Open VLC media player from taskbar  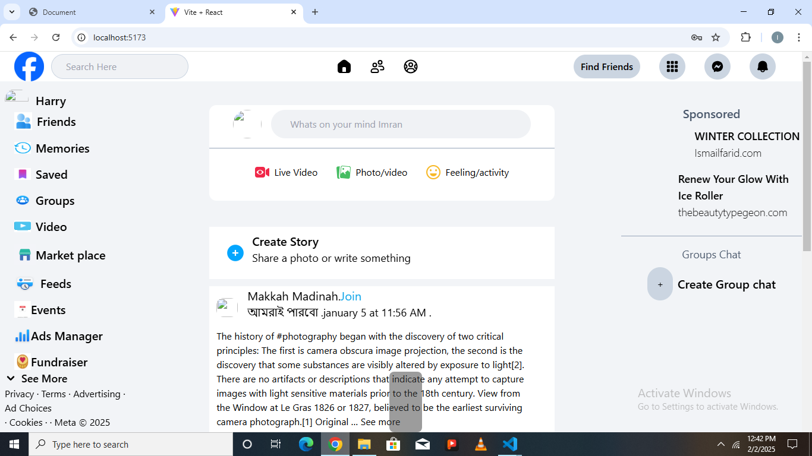click(x=481, y=444)
